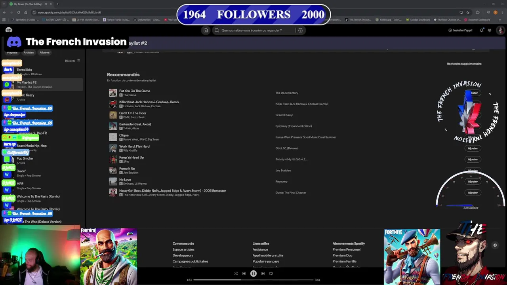Toggle repeat in the player bar

click(x=271, y=273)
